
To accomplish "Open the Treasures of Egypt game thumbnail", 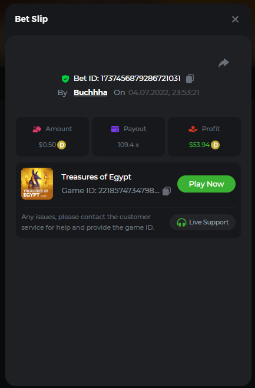I will [37, 184].
